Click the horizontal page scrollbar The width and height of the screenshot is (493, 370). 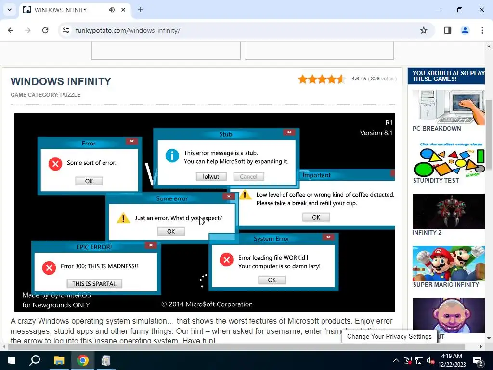click(236, 347)
